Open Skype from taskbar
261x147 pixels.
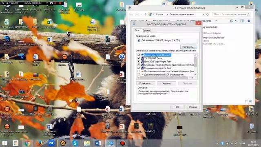point(75,143)
